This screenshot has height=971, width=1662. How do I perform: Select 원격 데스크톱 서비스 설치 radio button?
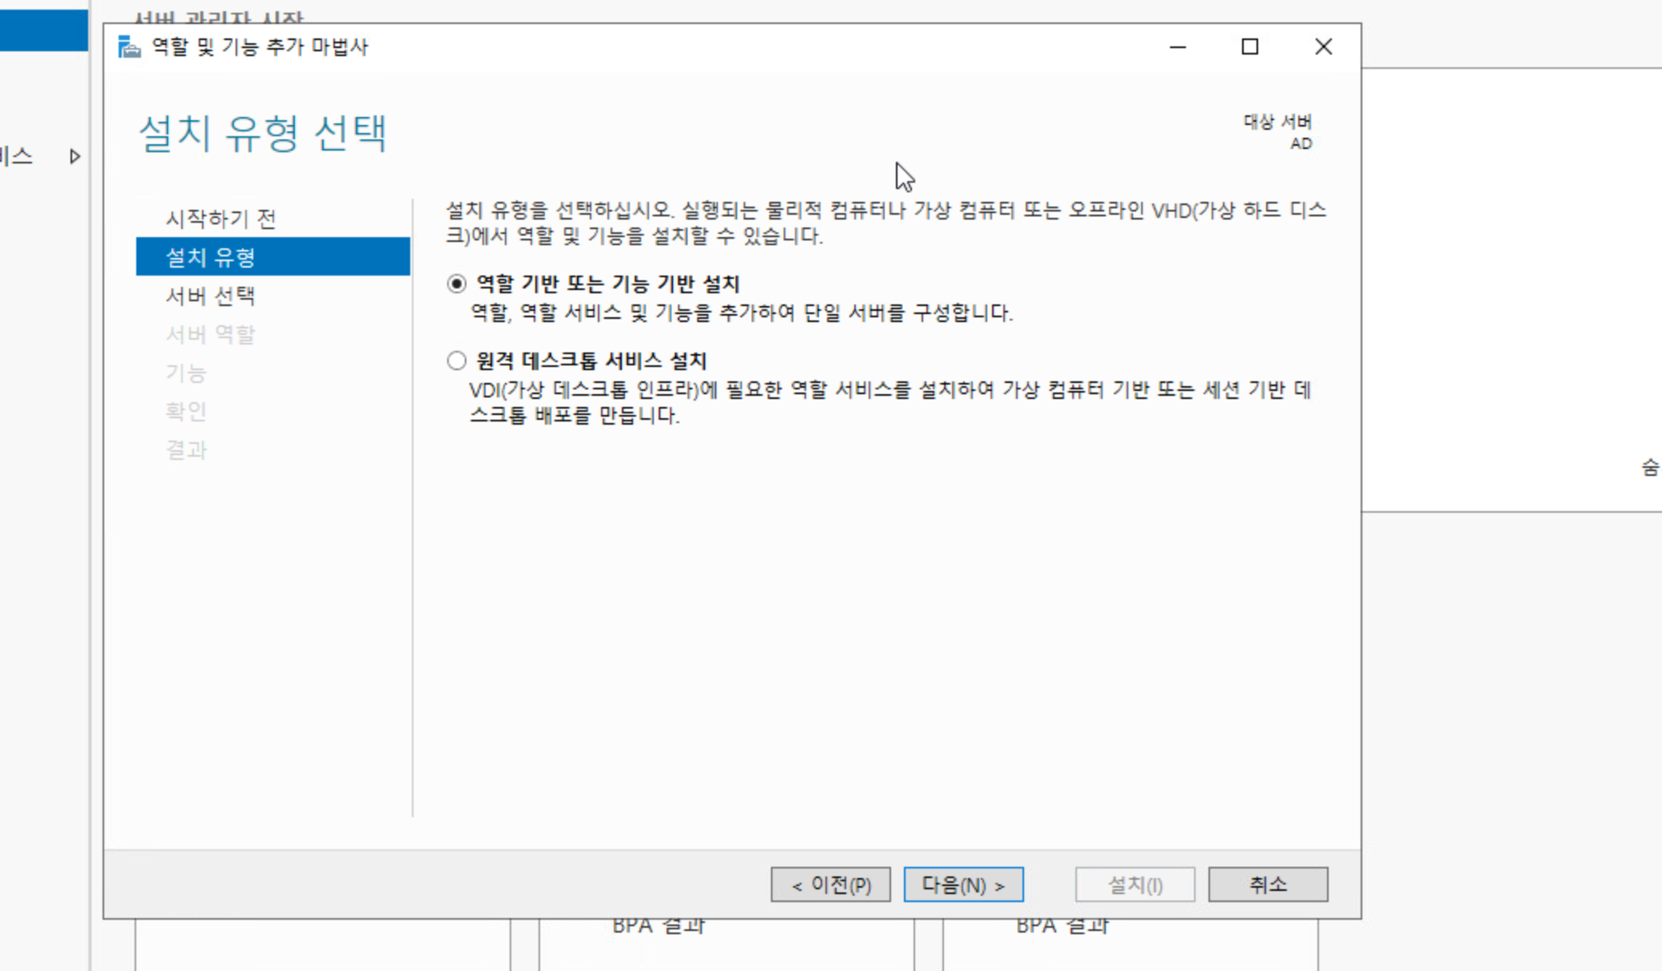(x=457, y=361)
